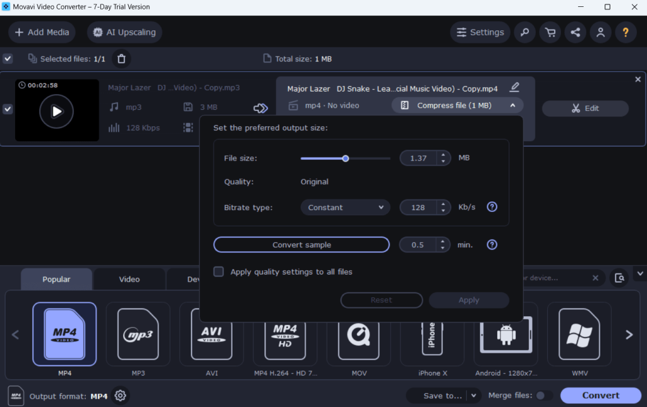Open the Settings menu

tap(480, 32)
